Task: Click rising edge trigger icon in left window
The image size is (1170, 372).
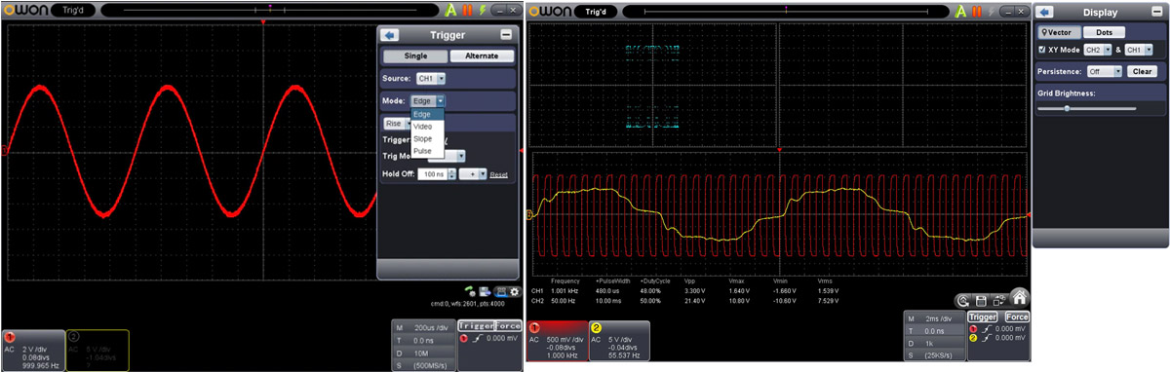Action: [x=479, y=338]
